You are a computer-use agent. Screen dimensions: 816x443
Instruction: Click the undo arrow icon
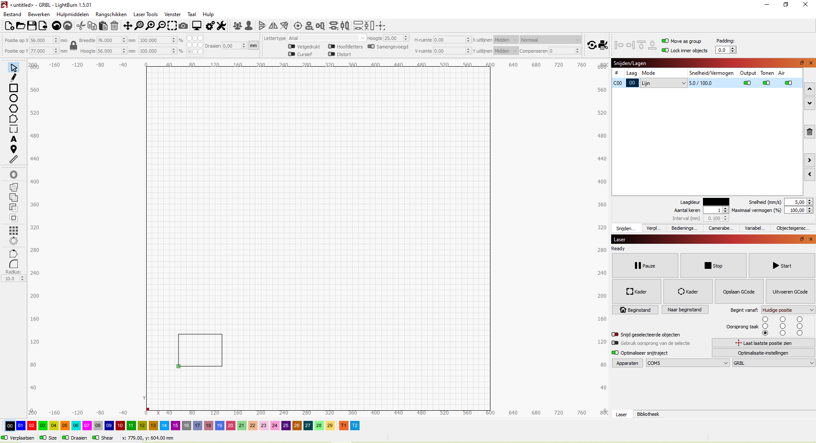tap(56, 26)
